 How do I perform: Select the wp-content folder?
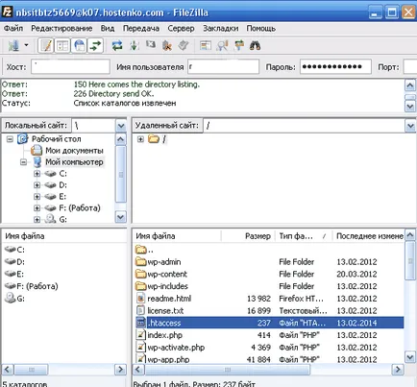[x=167, y=275]
